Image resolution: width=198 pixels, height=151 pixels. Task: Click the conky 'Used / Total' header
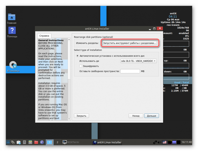point(181,83)
